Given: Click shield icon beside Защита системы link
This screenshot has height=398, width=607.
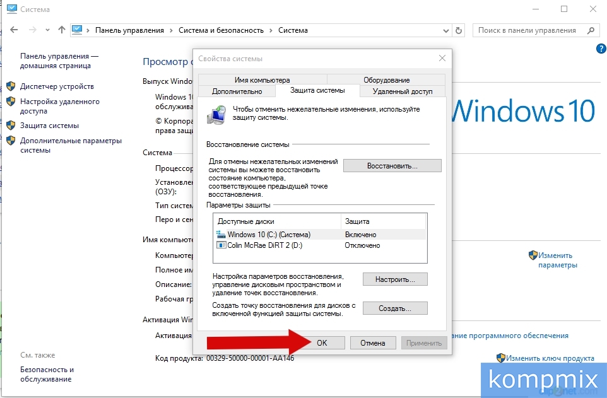Looking at the screenshot, I should tap(11, 126).
